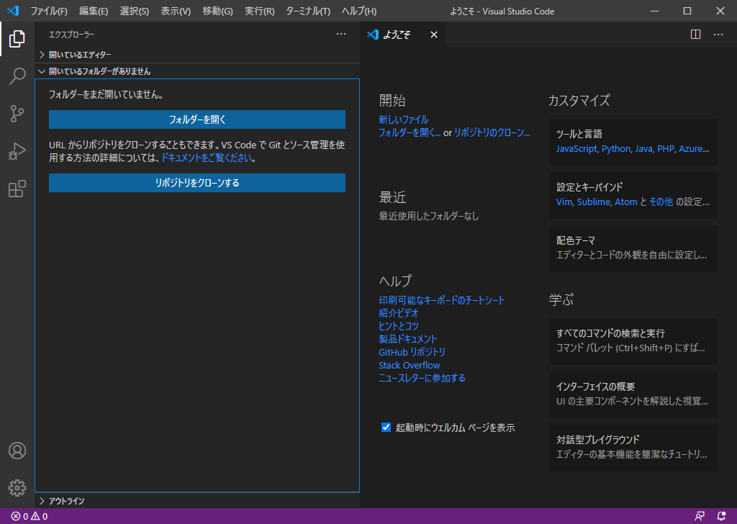The width and height of the screenshot is (737, 524).
Task: Open the Manage gear icon
Action: (17, 487)
